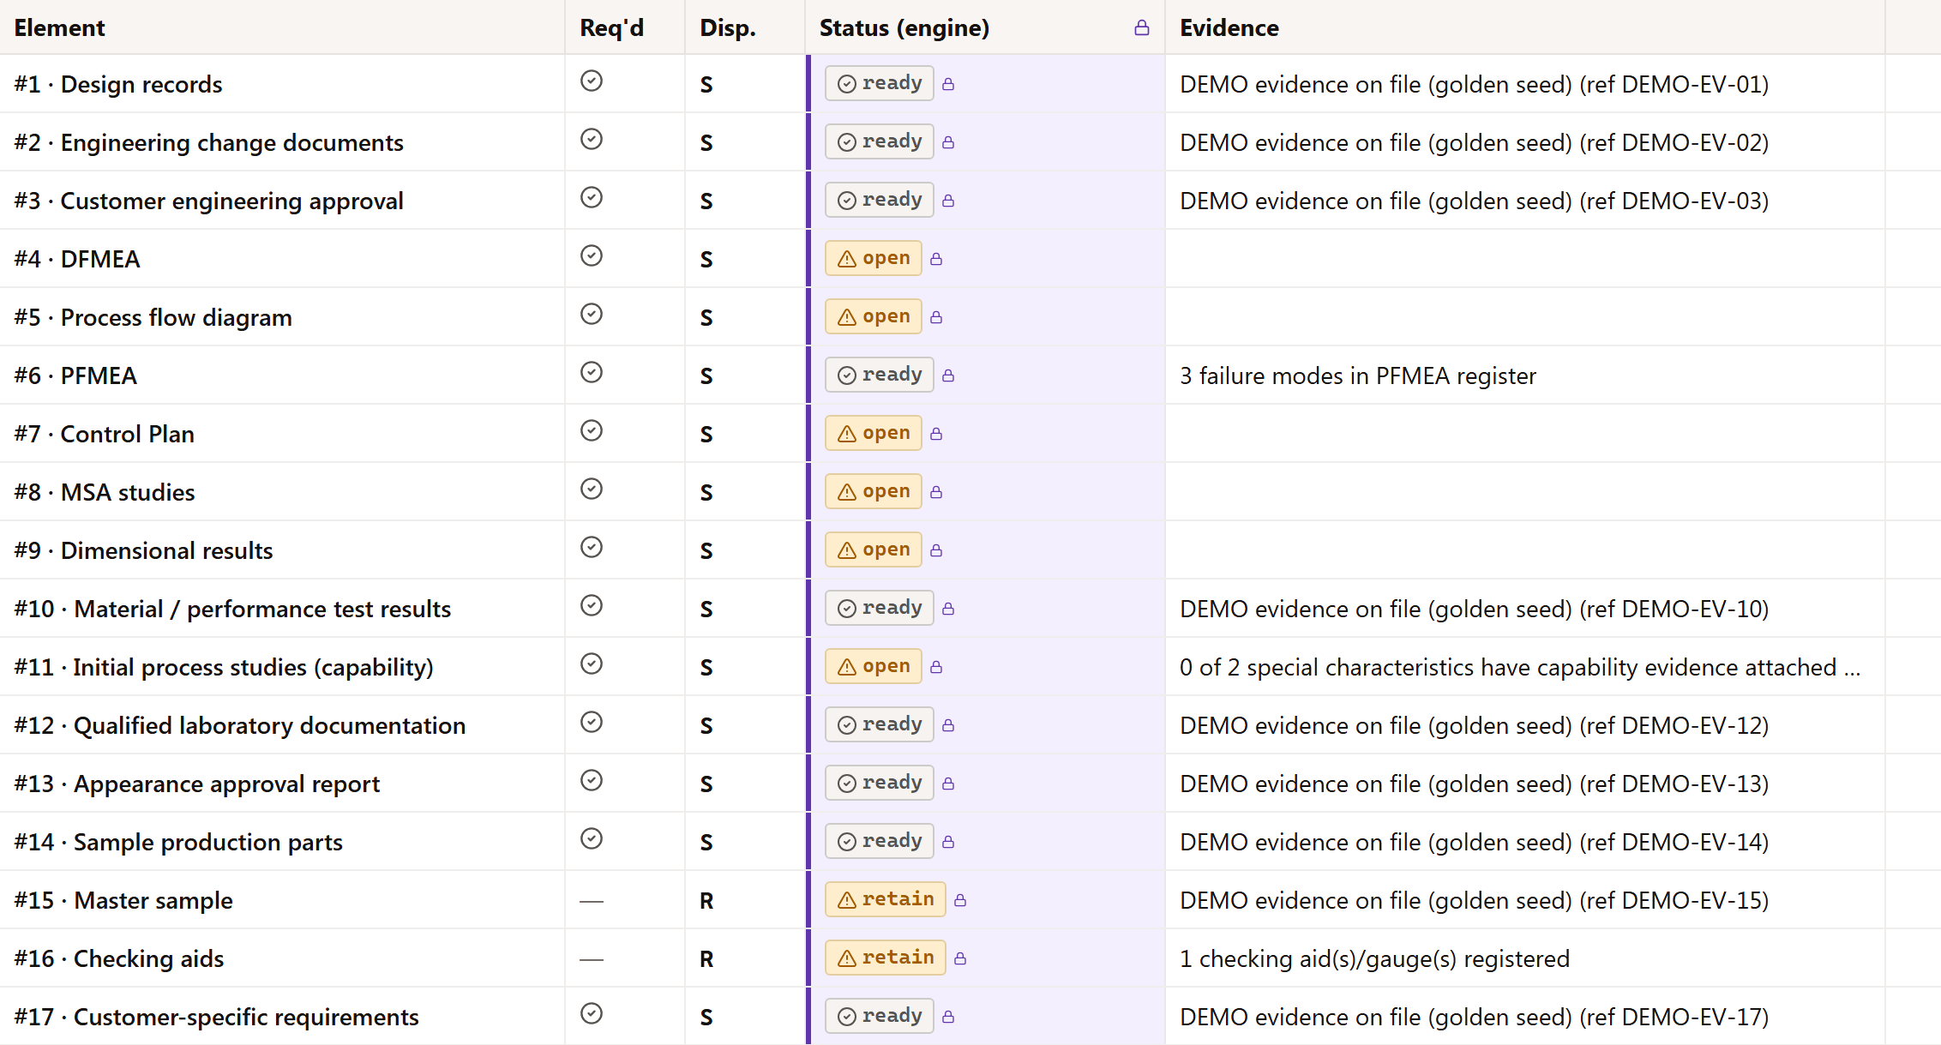This screenshot has height=1045, width=1941.
Task: Select the '0 of 2 special characteristics' evidence cell
Action: pyautogui.click(x=1524, y=667)
